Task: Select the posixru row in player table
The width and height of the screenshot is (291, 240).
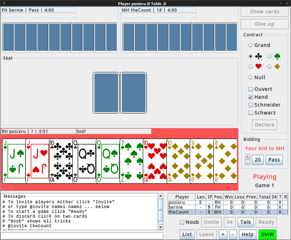Action: click(228, 202)
